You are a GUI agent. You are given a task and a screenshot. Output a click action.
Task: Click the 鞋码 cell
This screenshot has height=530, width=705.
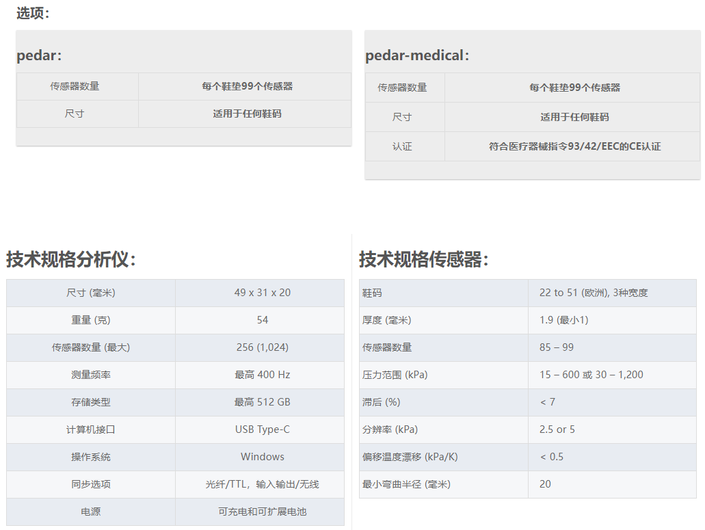click(444, 293)
